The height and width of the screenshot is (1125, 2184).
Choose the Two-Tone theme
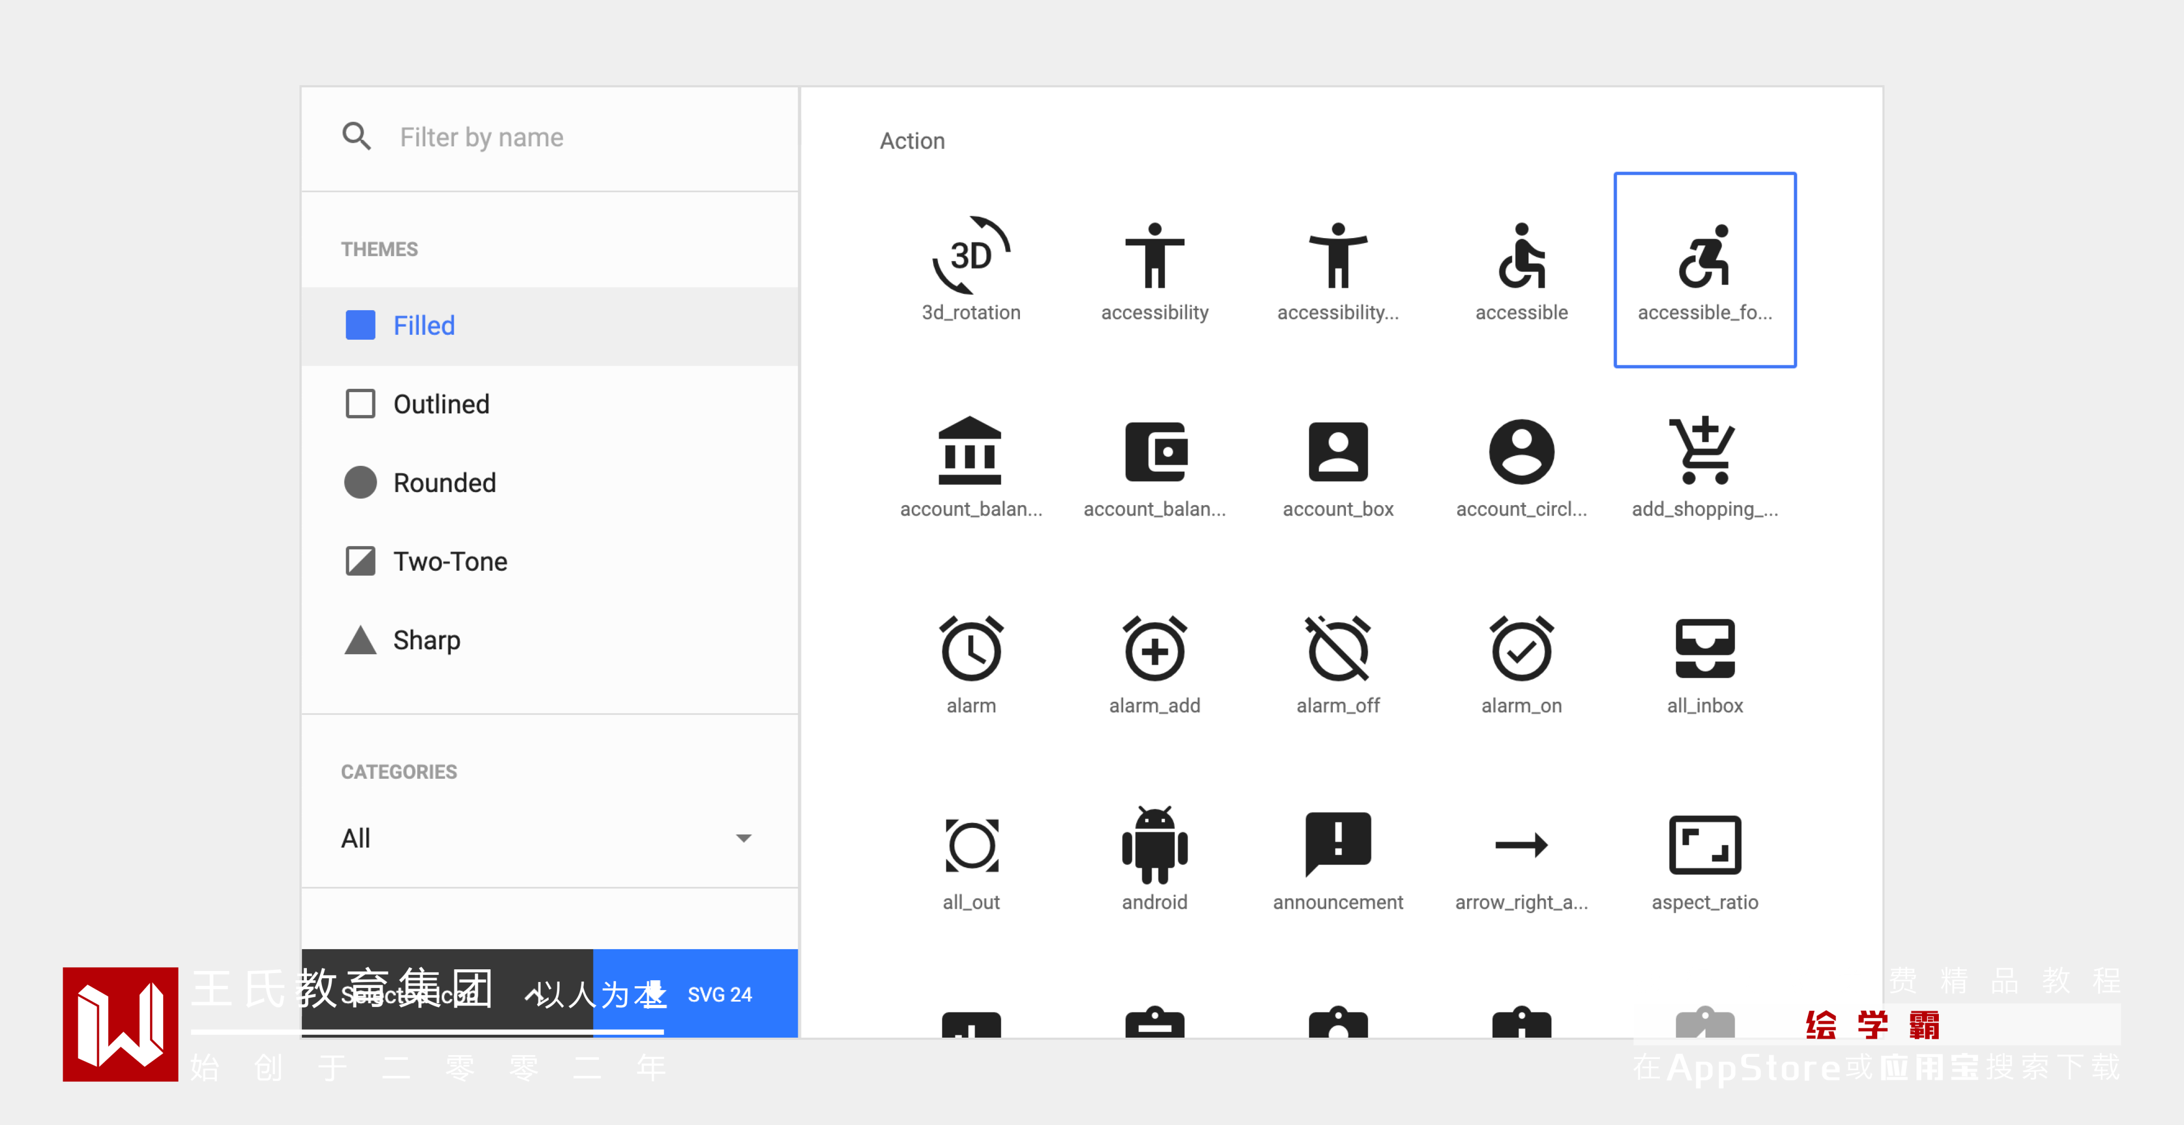pos(449,561)
